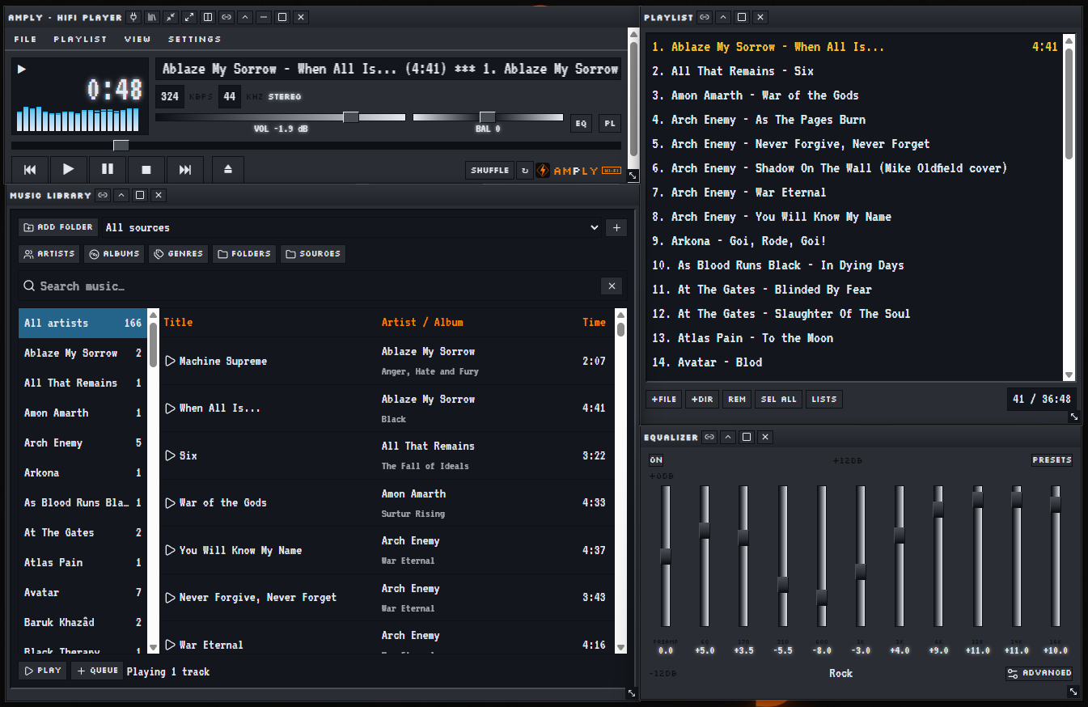Toggle Shuffle mode

point(490,171)
